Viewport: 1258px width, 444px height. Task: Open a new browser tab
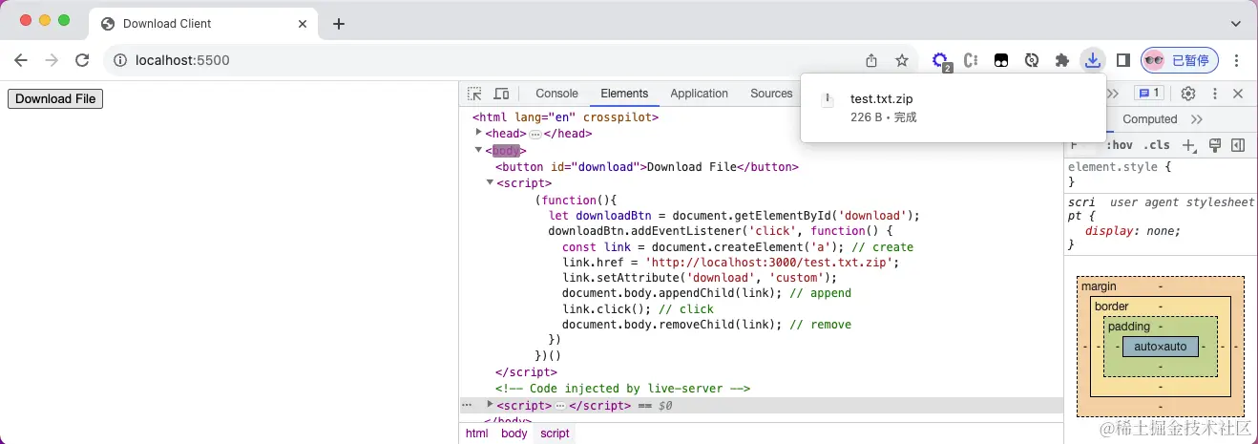click(338, 24)
